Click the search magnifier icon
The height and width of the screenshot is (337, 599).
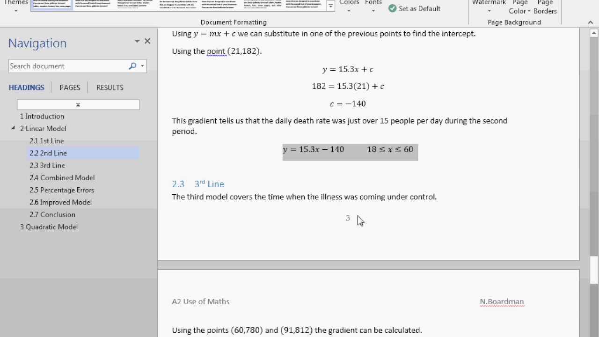(132, 66)
